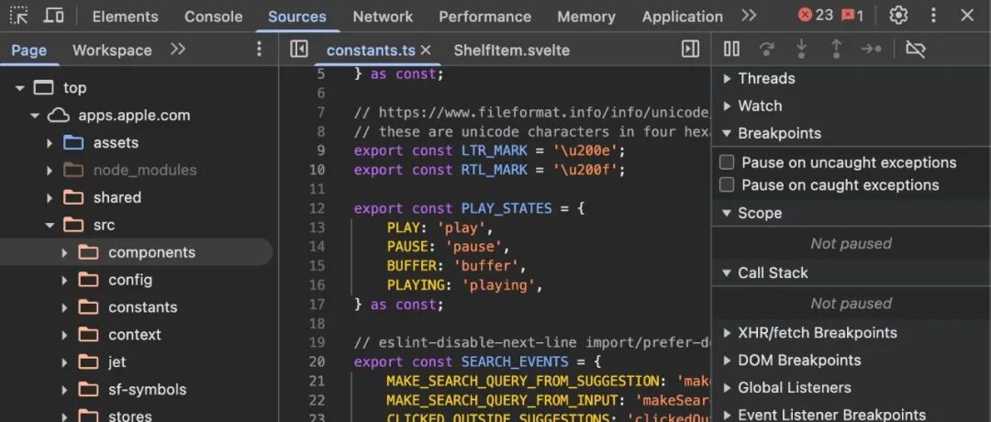The width and height of the screenshot is (991, 422).
Task: Click the red error count 23
Action: tap(816, 16)
